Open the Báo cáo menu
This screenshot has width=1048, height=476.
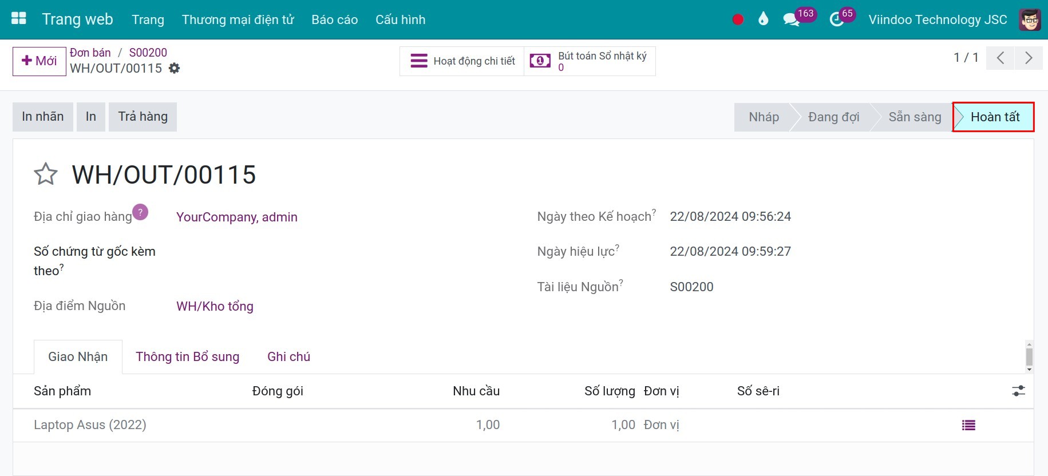pyautogui.click(x=335, y=19)
